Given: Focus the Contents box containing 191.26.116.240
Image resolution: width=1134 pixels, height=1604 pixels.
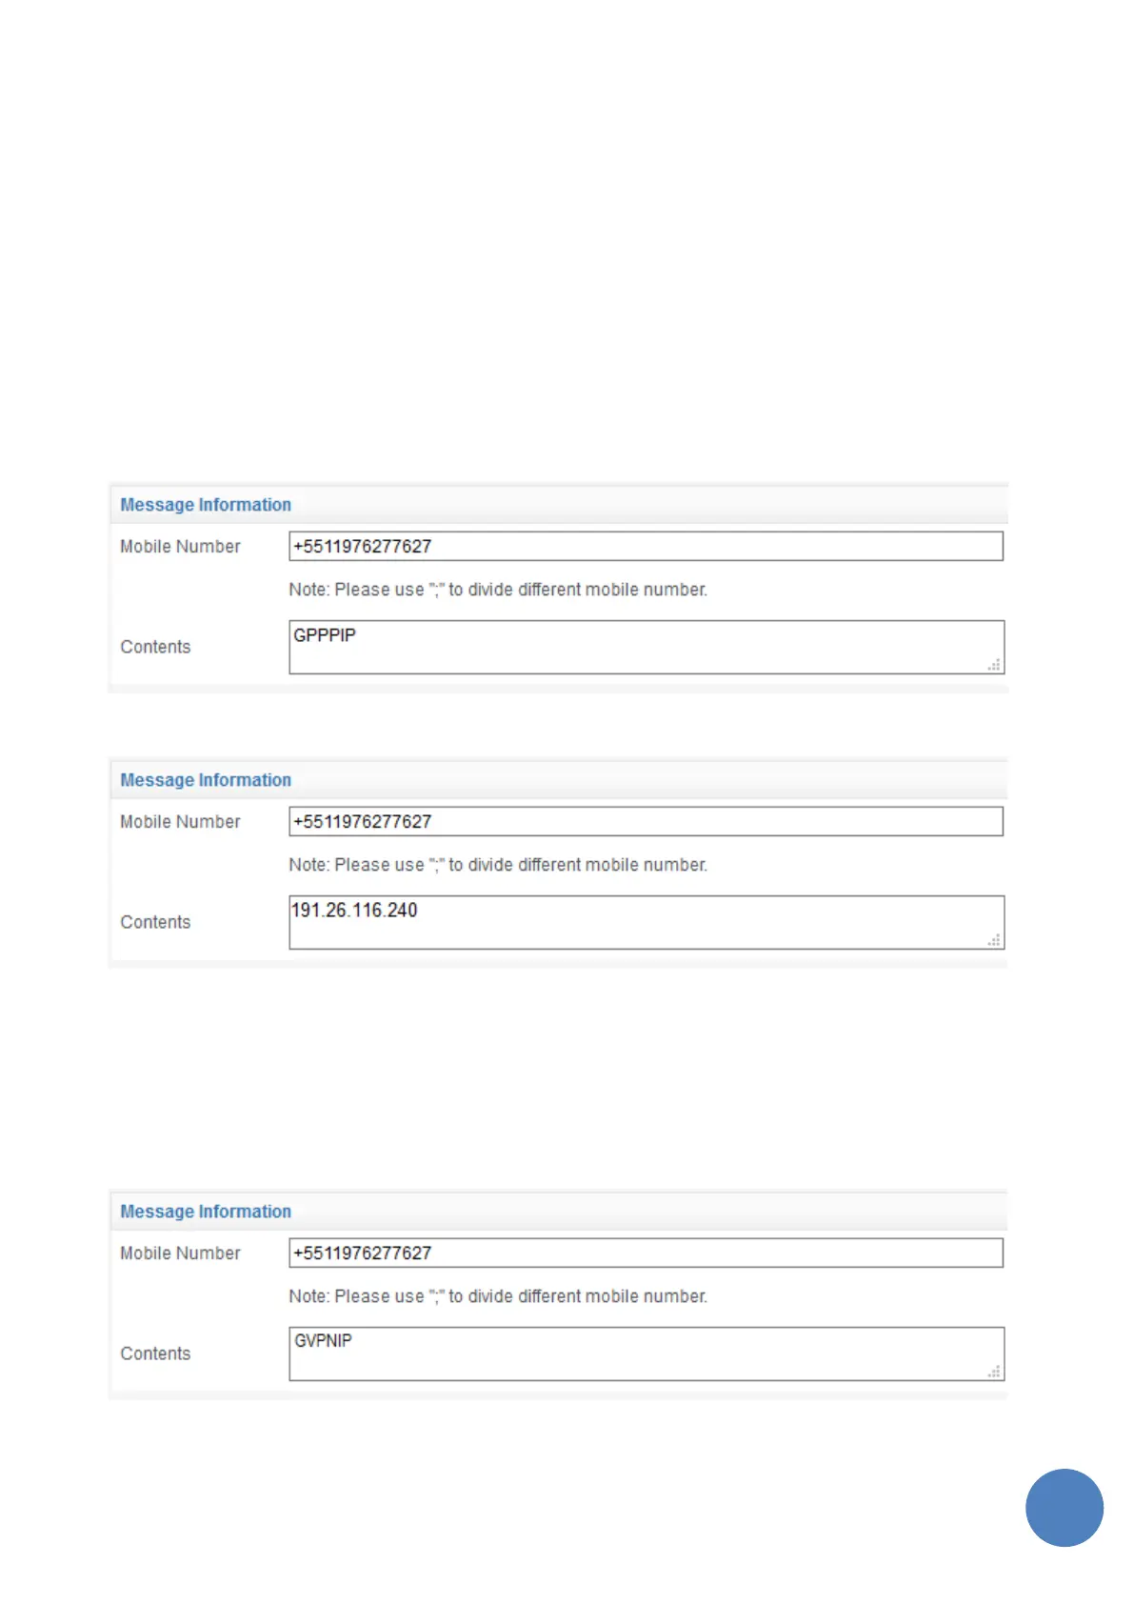Looking at the screenshot, I should (x=647, y=922).
